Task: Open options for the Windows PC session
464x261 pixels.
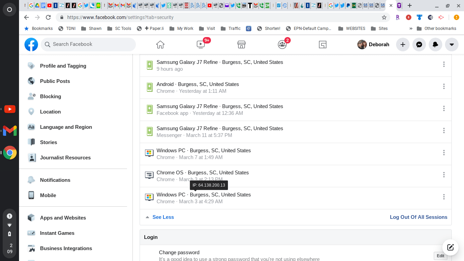Action: click(444, 153)
